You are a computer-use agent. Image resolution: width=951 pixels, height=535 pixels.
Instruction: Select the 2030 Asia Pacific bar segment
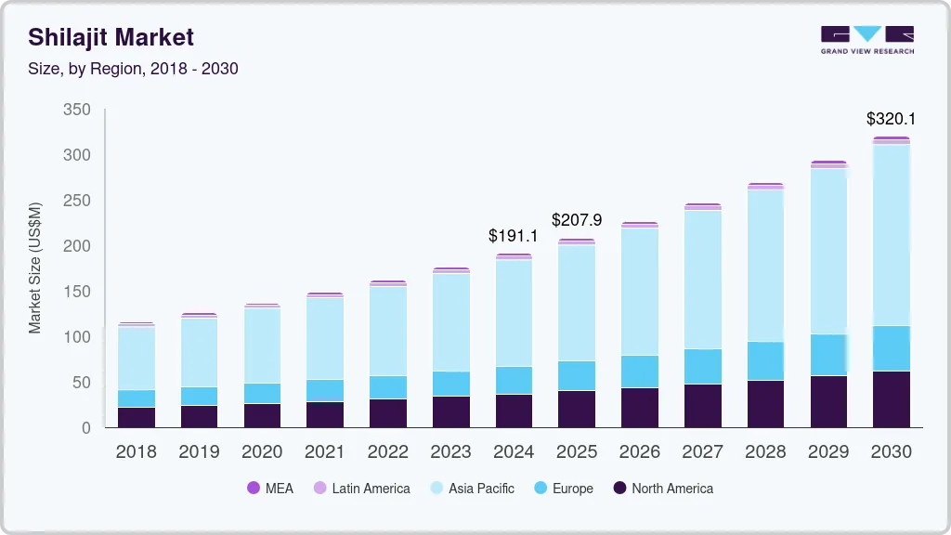892,235
